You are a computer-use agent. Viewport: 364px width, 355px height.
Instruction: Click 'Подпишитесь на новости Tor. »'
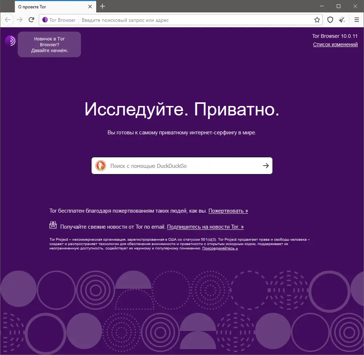(x=205, y=226)
